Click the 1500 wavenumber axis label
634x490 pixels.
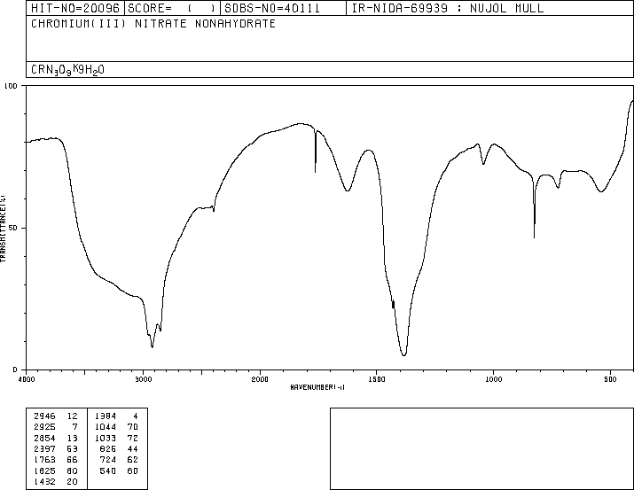[377, 379]
